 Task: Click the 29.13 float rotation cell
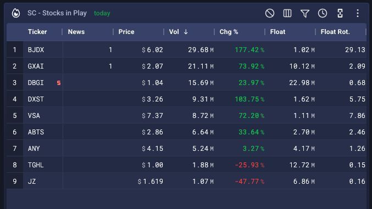355,50
